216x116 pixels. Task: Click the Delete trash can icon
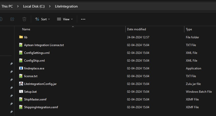pyautogui.click(x=24, y=19)
